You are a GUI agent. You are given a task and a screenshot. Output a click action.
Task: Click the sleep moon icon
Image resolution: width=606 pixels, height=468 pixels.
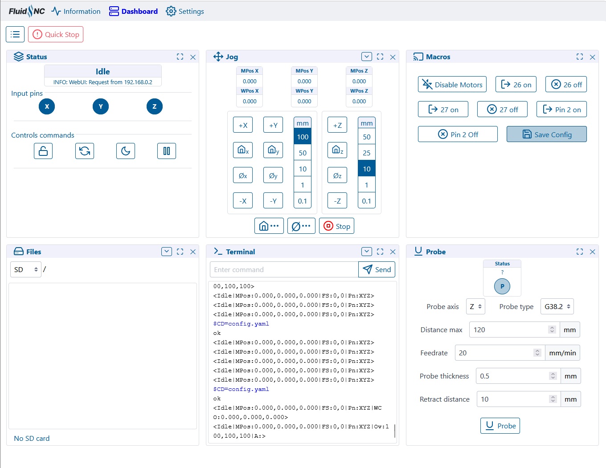(x=126, y=151)
